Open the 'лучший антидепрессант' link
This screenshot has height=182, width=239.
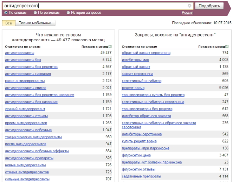[x=25, y=109]
